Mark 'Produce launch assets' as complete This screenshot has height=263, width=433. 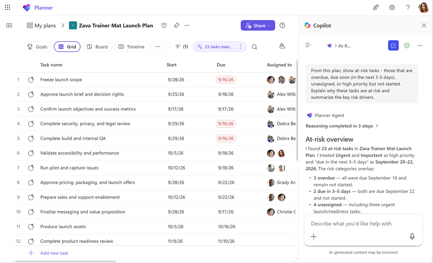click(x=31, y=227)
